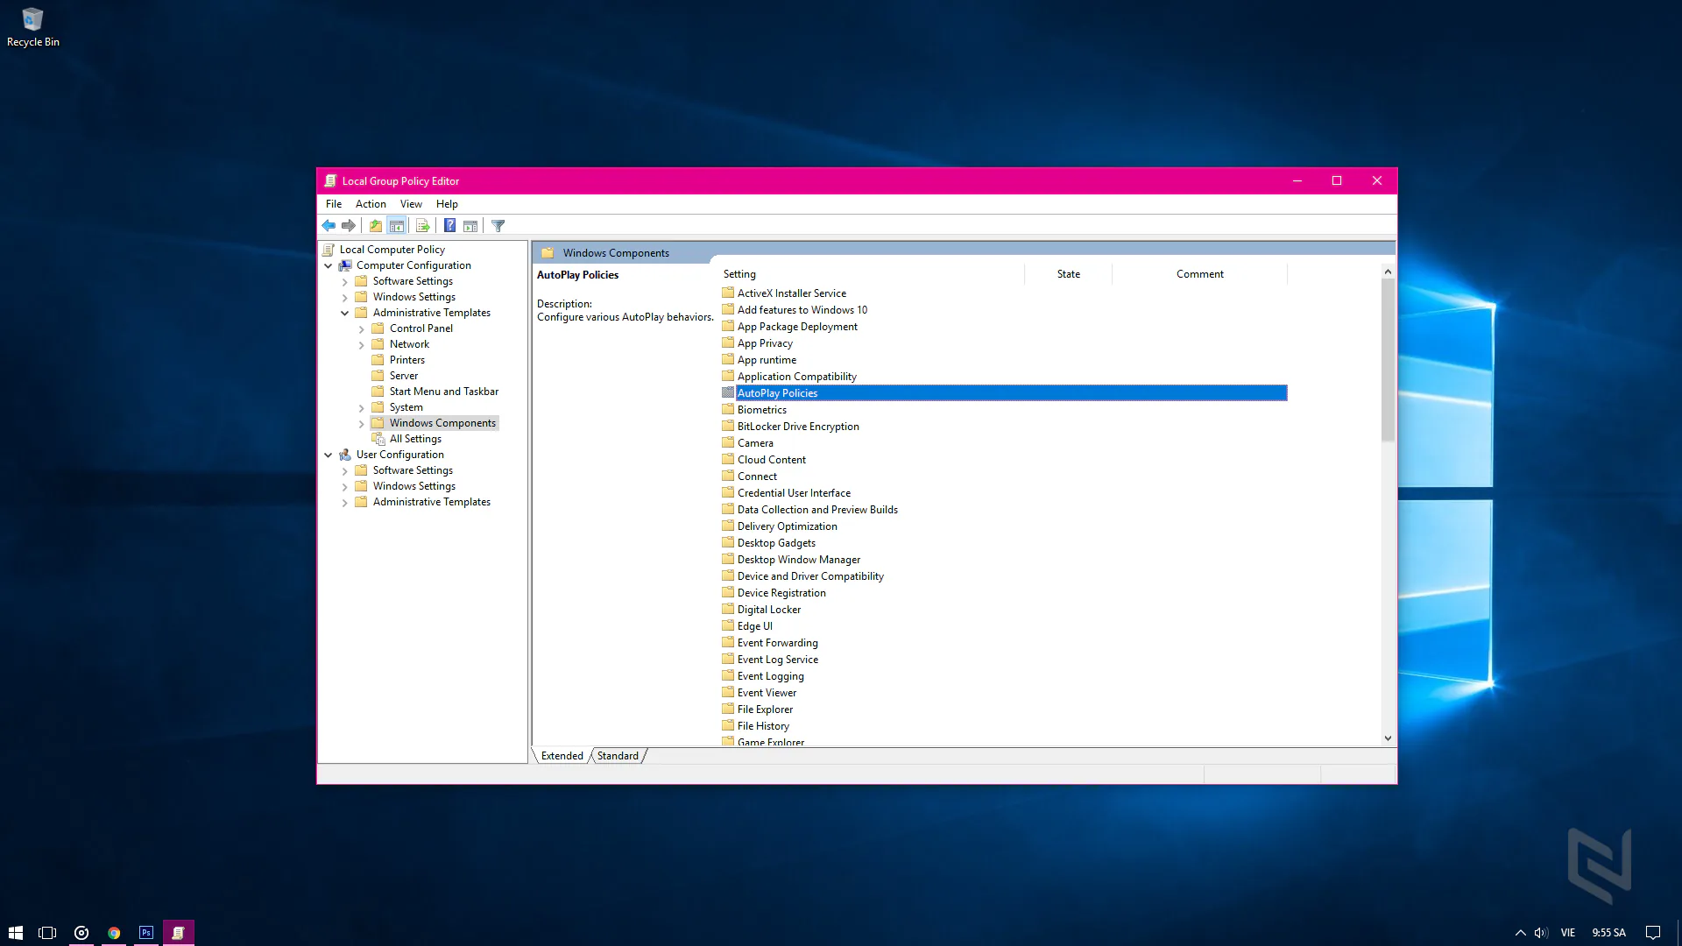Select the Camera folder in list
Screen dimensions: 1682x946
tap(755, 443)
